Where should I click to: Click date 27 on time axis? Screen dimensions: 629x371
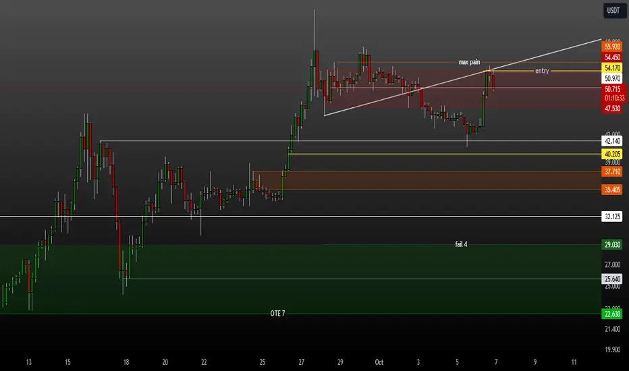[301, 362]
